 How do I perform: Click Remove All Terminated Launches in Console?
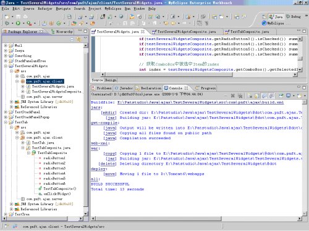pyautogui.click(x=240, y=95)
